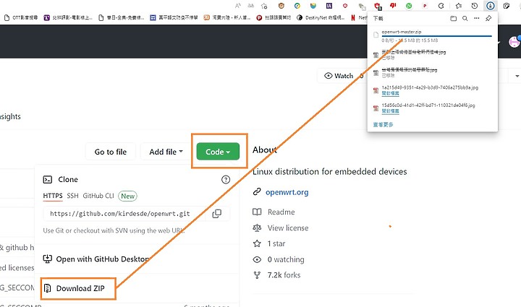The height and width of the screenshot is (307, 521).
Task: Click the read aloud A icon
Action: tap(238, 6)
